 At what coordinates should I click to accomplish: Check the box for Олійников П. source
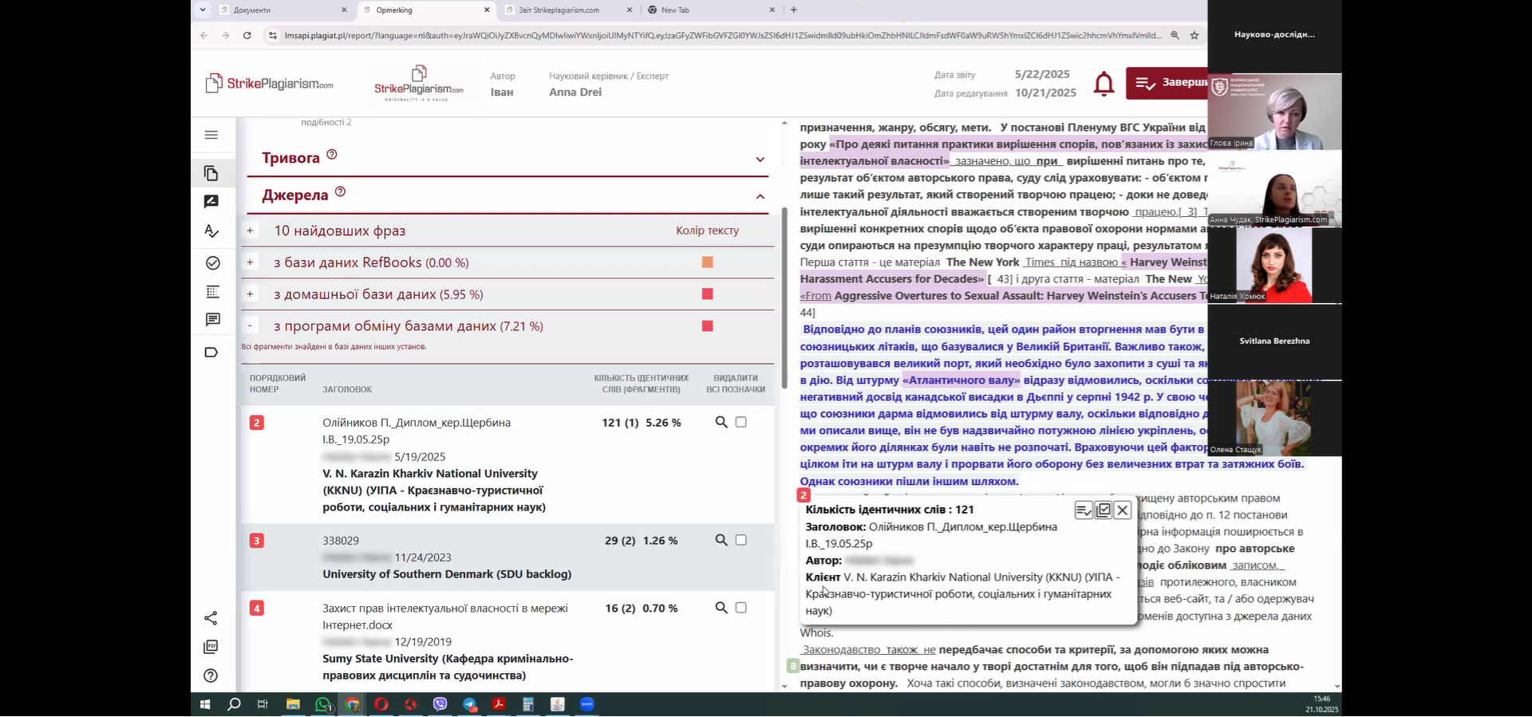(741, 423)
